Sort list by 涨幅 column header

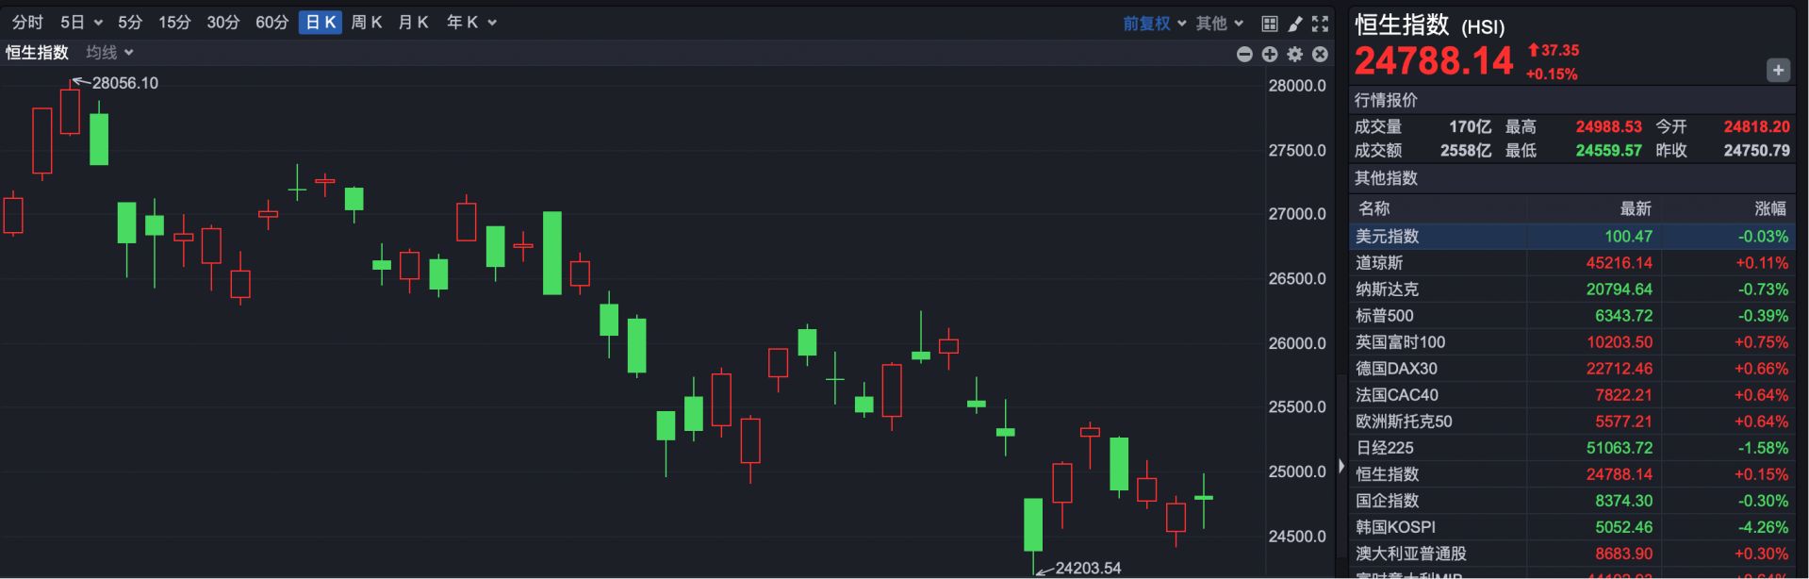1769,208
